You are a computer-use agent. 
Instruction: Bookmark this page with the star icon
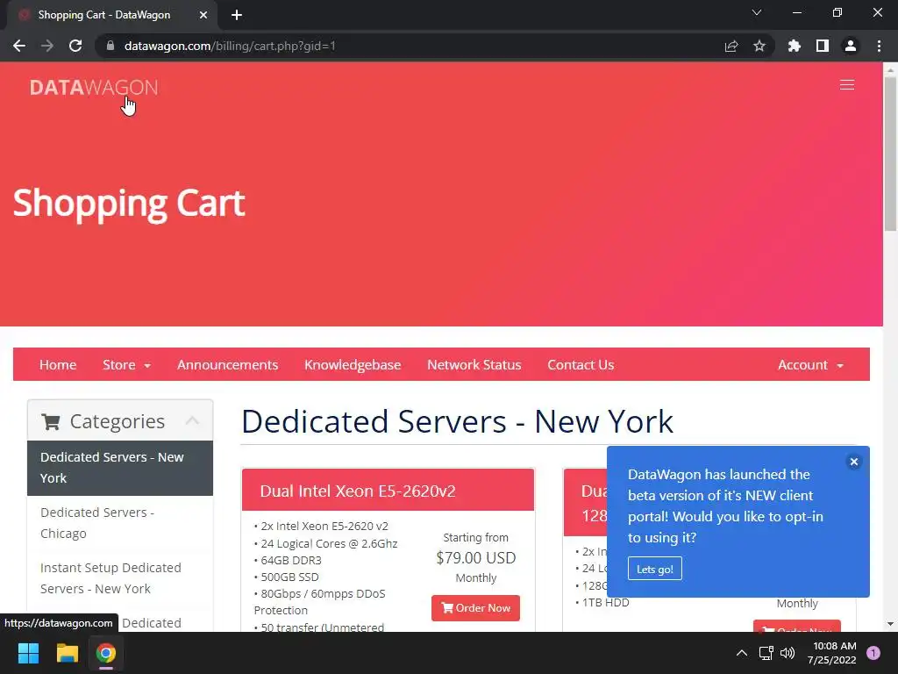[759, 46]
